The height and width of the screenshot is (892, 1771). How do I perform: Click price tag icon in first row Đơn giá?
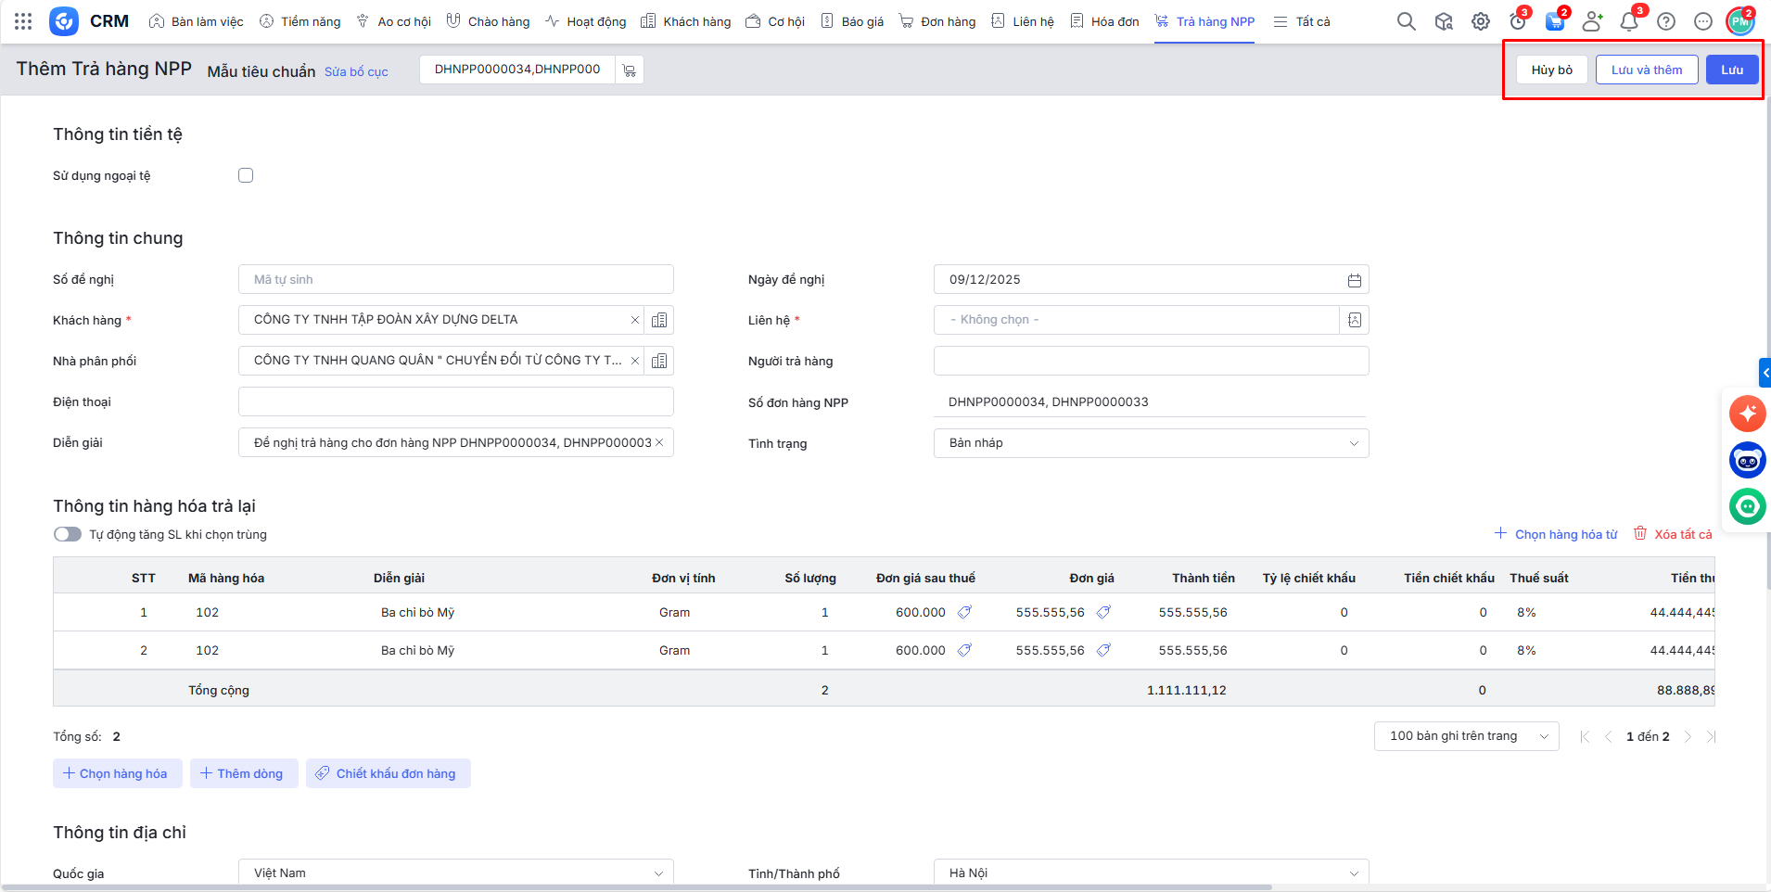click(x=1103, y=612)
